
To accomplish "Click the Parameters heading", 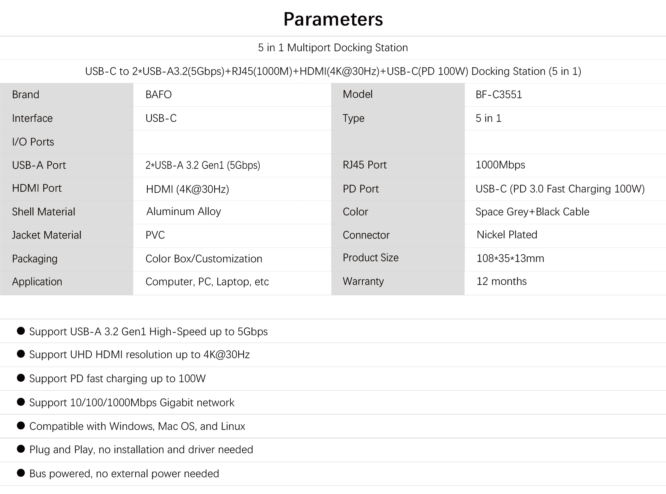I will [333, 19].
